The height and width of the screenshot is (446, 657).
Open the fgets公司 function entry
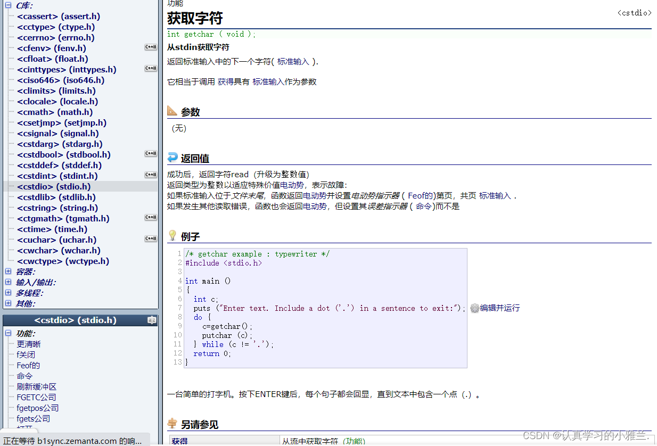click(x=33, y=419)
